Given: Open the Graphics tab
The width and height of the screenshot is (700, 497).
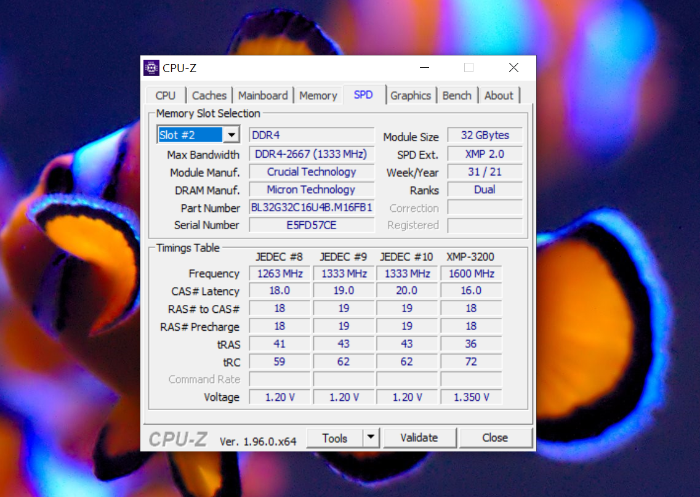Looking at the screenshot, I should click(411, 95).
